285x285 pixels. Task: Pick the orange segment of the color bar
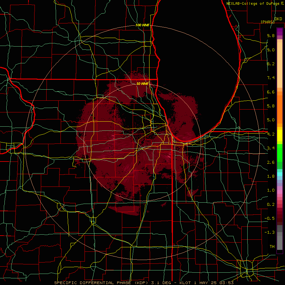pyautogui.click(x=280, y=109)
